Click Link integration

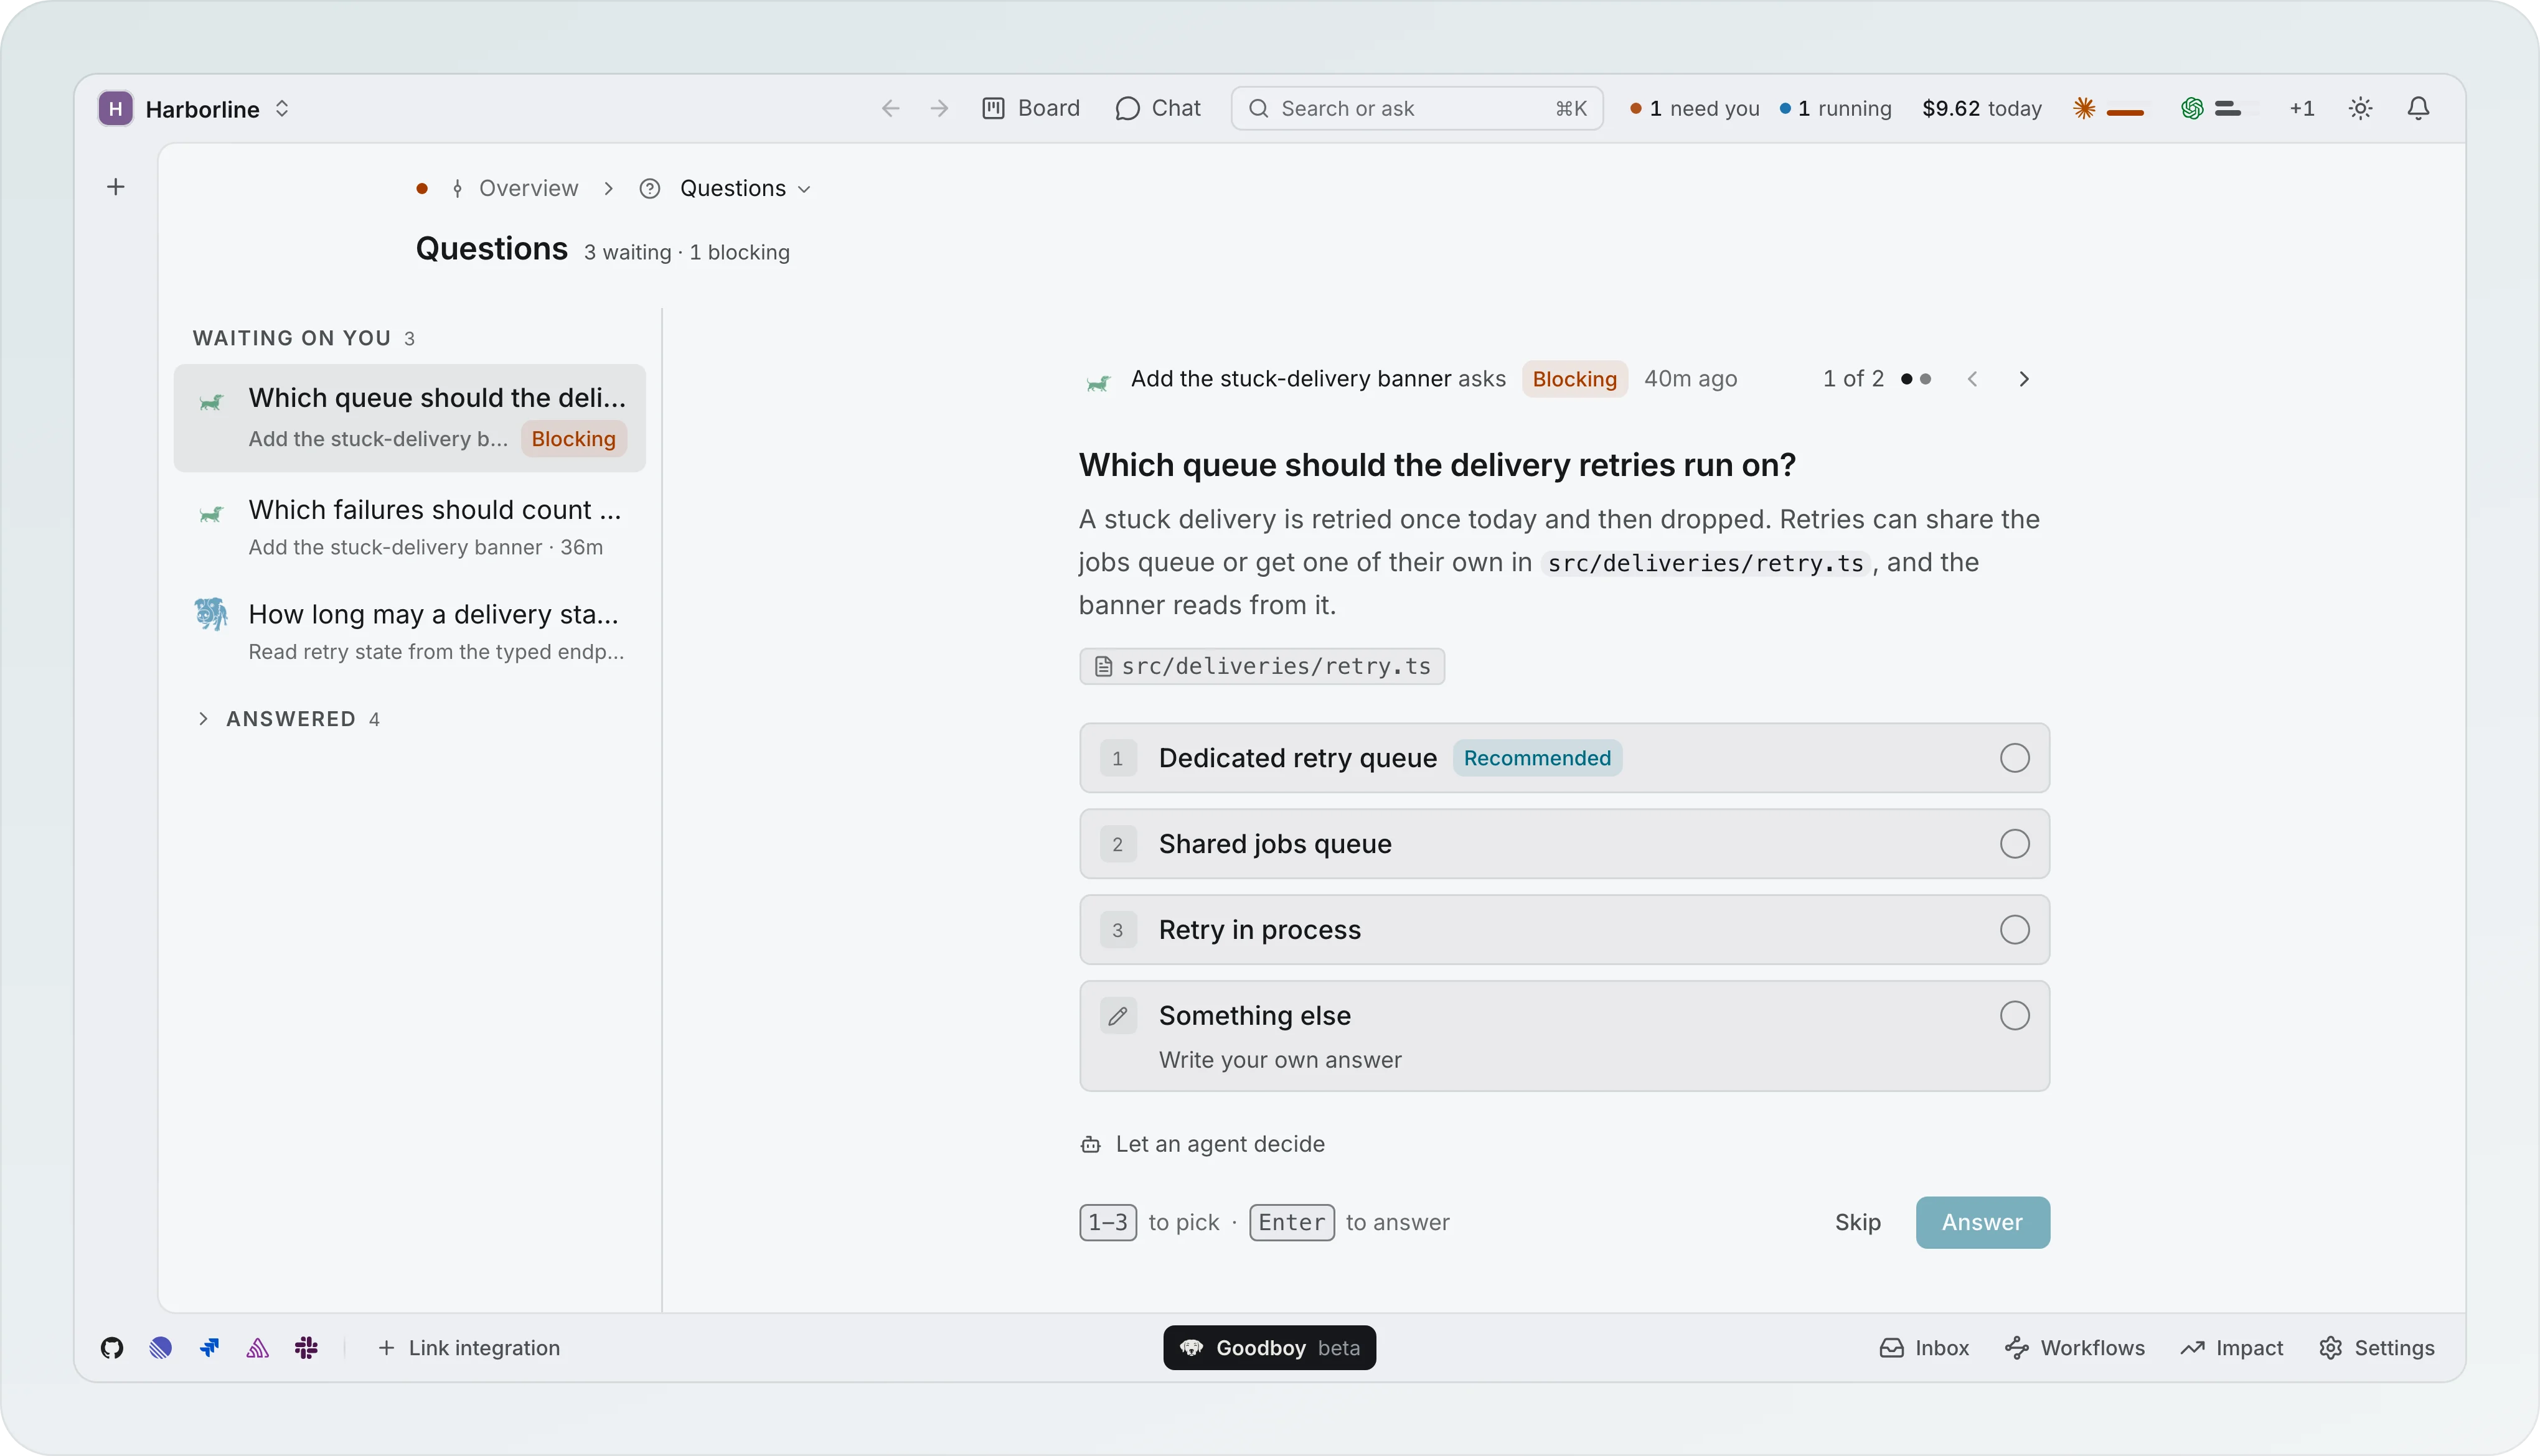pyautogui.click(x=468, y=1348)
